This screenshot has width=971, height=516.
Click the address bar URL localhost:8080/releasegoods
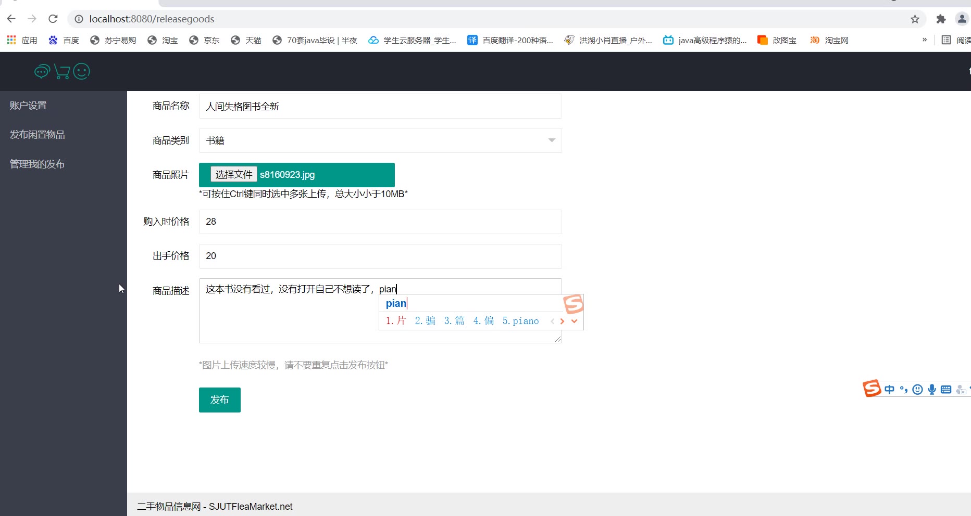pyautogui.click(x=152, y=19)
